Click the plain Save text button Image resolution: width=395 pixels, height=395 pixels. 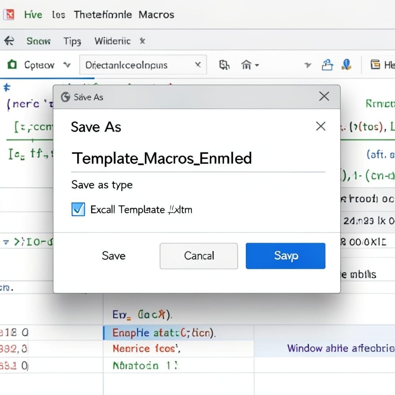click(x=114, y=256)
